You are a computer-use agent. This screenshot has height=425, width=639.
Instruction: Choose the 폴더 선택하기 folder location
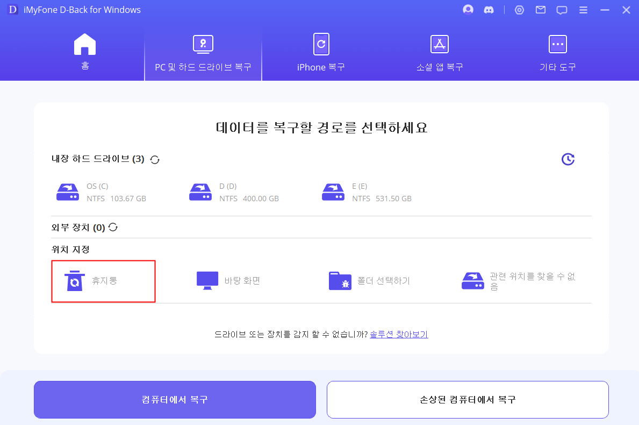click(x=369, y=281)
